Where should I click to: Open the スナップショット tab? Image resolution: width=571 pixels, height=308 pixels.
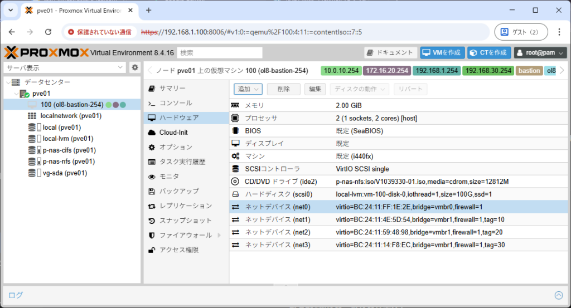click(x=186, y=221)
